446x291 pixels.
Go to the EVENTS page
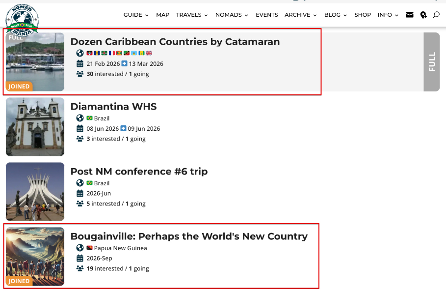[266, 15]
